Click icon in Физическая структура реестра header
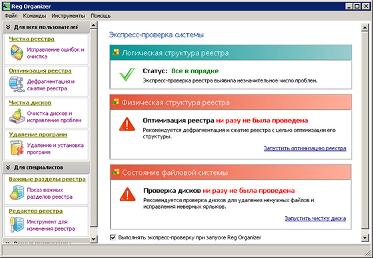Viewport: 373px width, 258px height. 116,102
